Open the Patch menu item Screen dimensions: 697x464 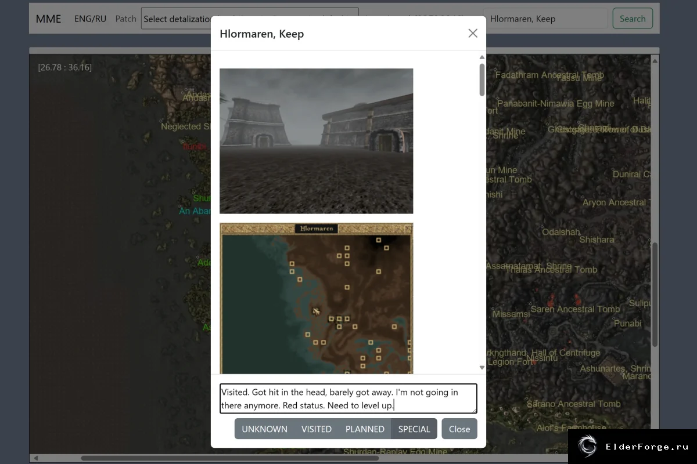point(125,19)
